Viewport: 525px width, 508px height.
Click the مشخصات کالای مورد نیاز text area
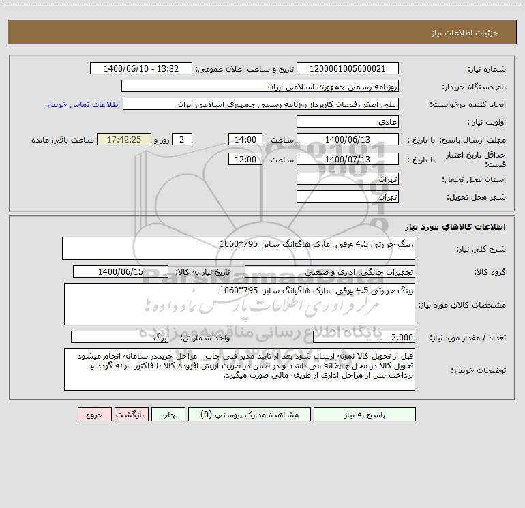[x=239, y=304]
